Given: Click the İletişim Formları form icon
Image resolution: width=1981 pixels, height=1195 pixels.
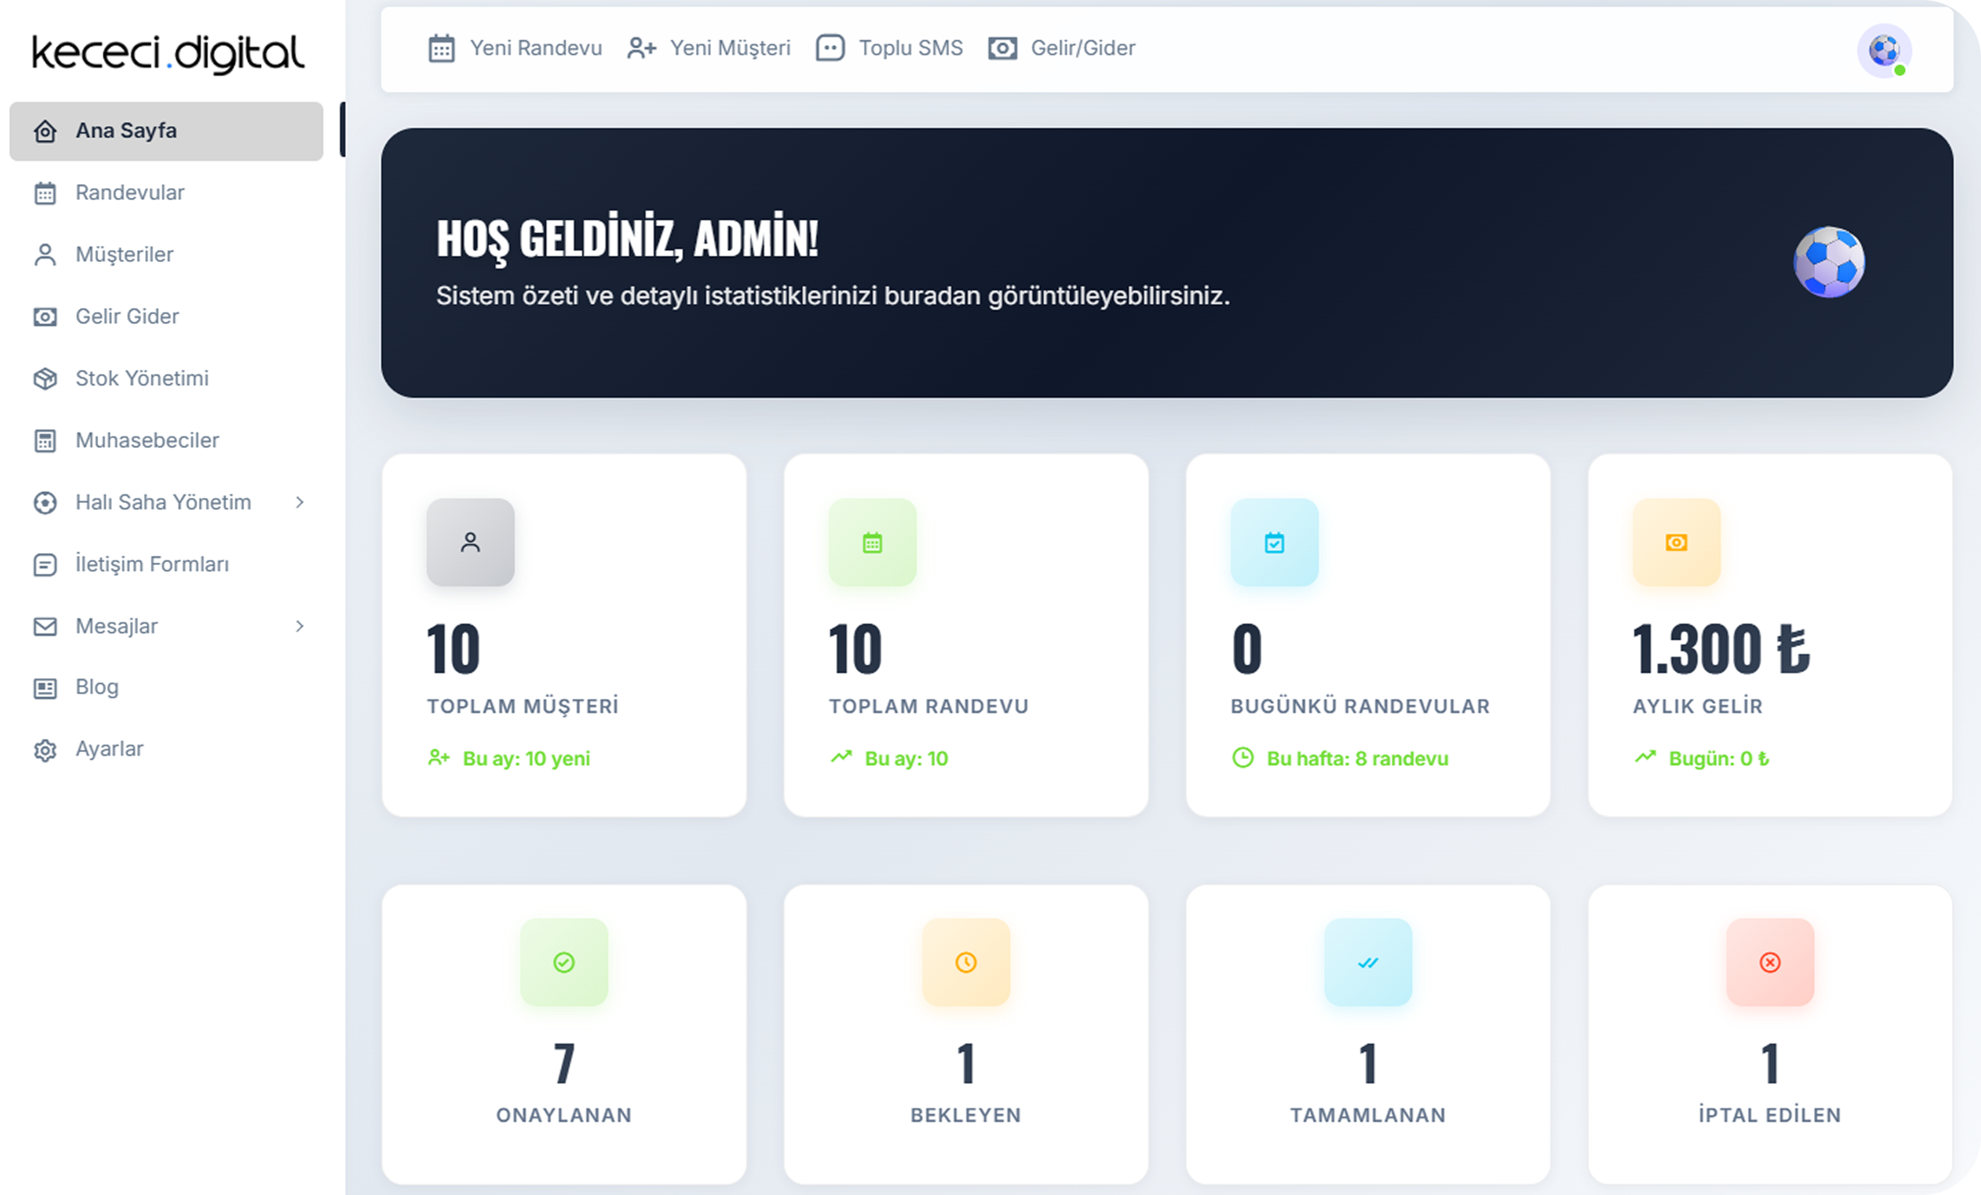Looking at the screenshot, I should pos(45,564).
